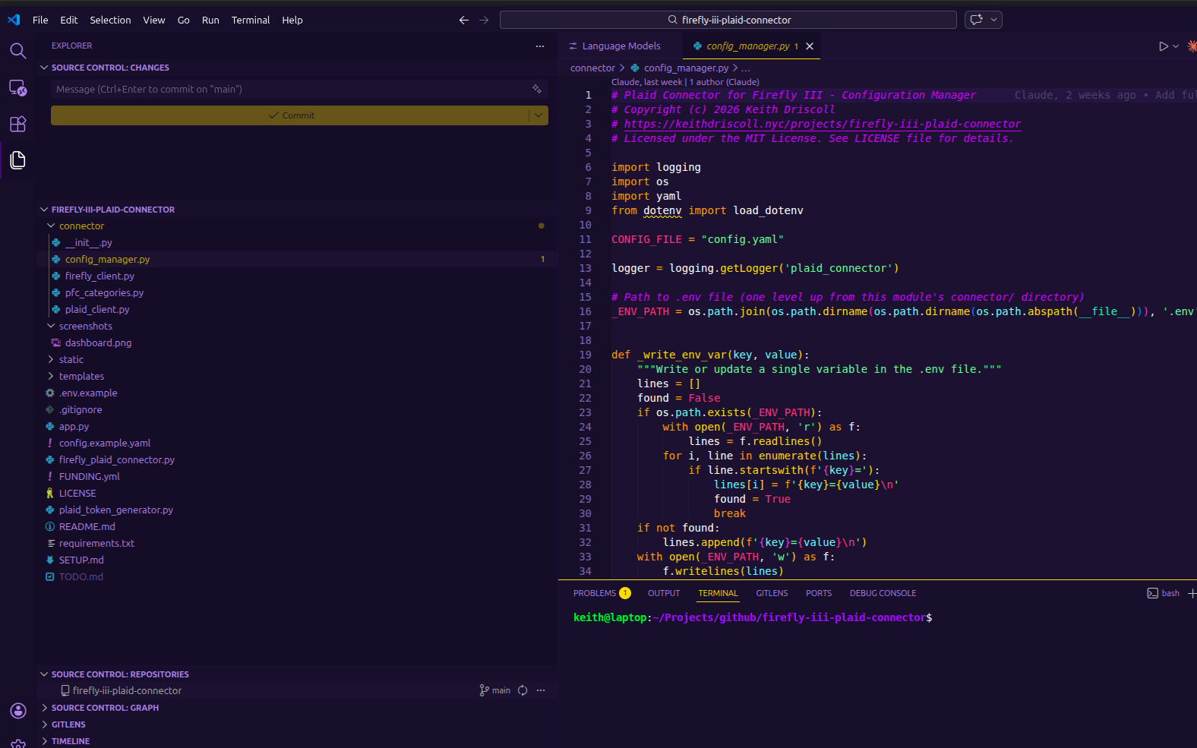The height and width of the screenshot is (748, 1197).
Task: Open the Extensions view icon
Action: tap(17, 124)
